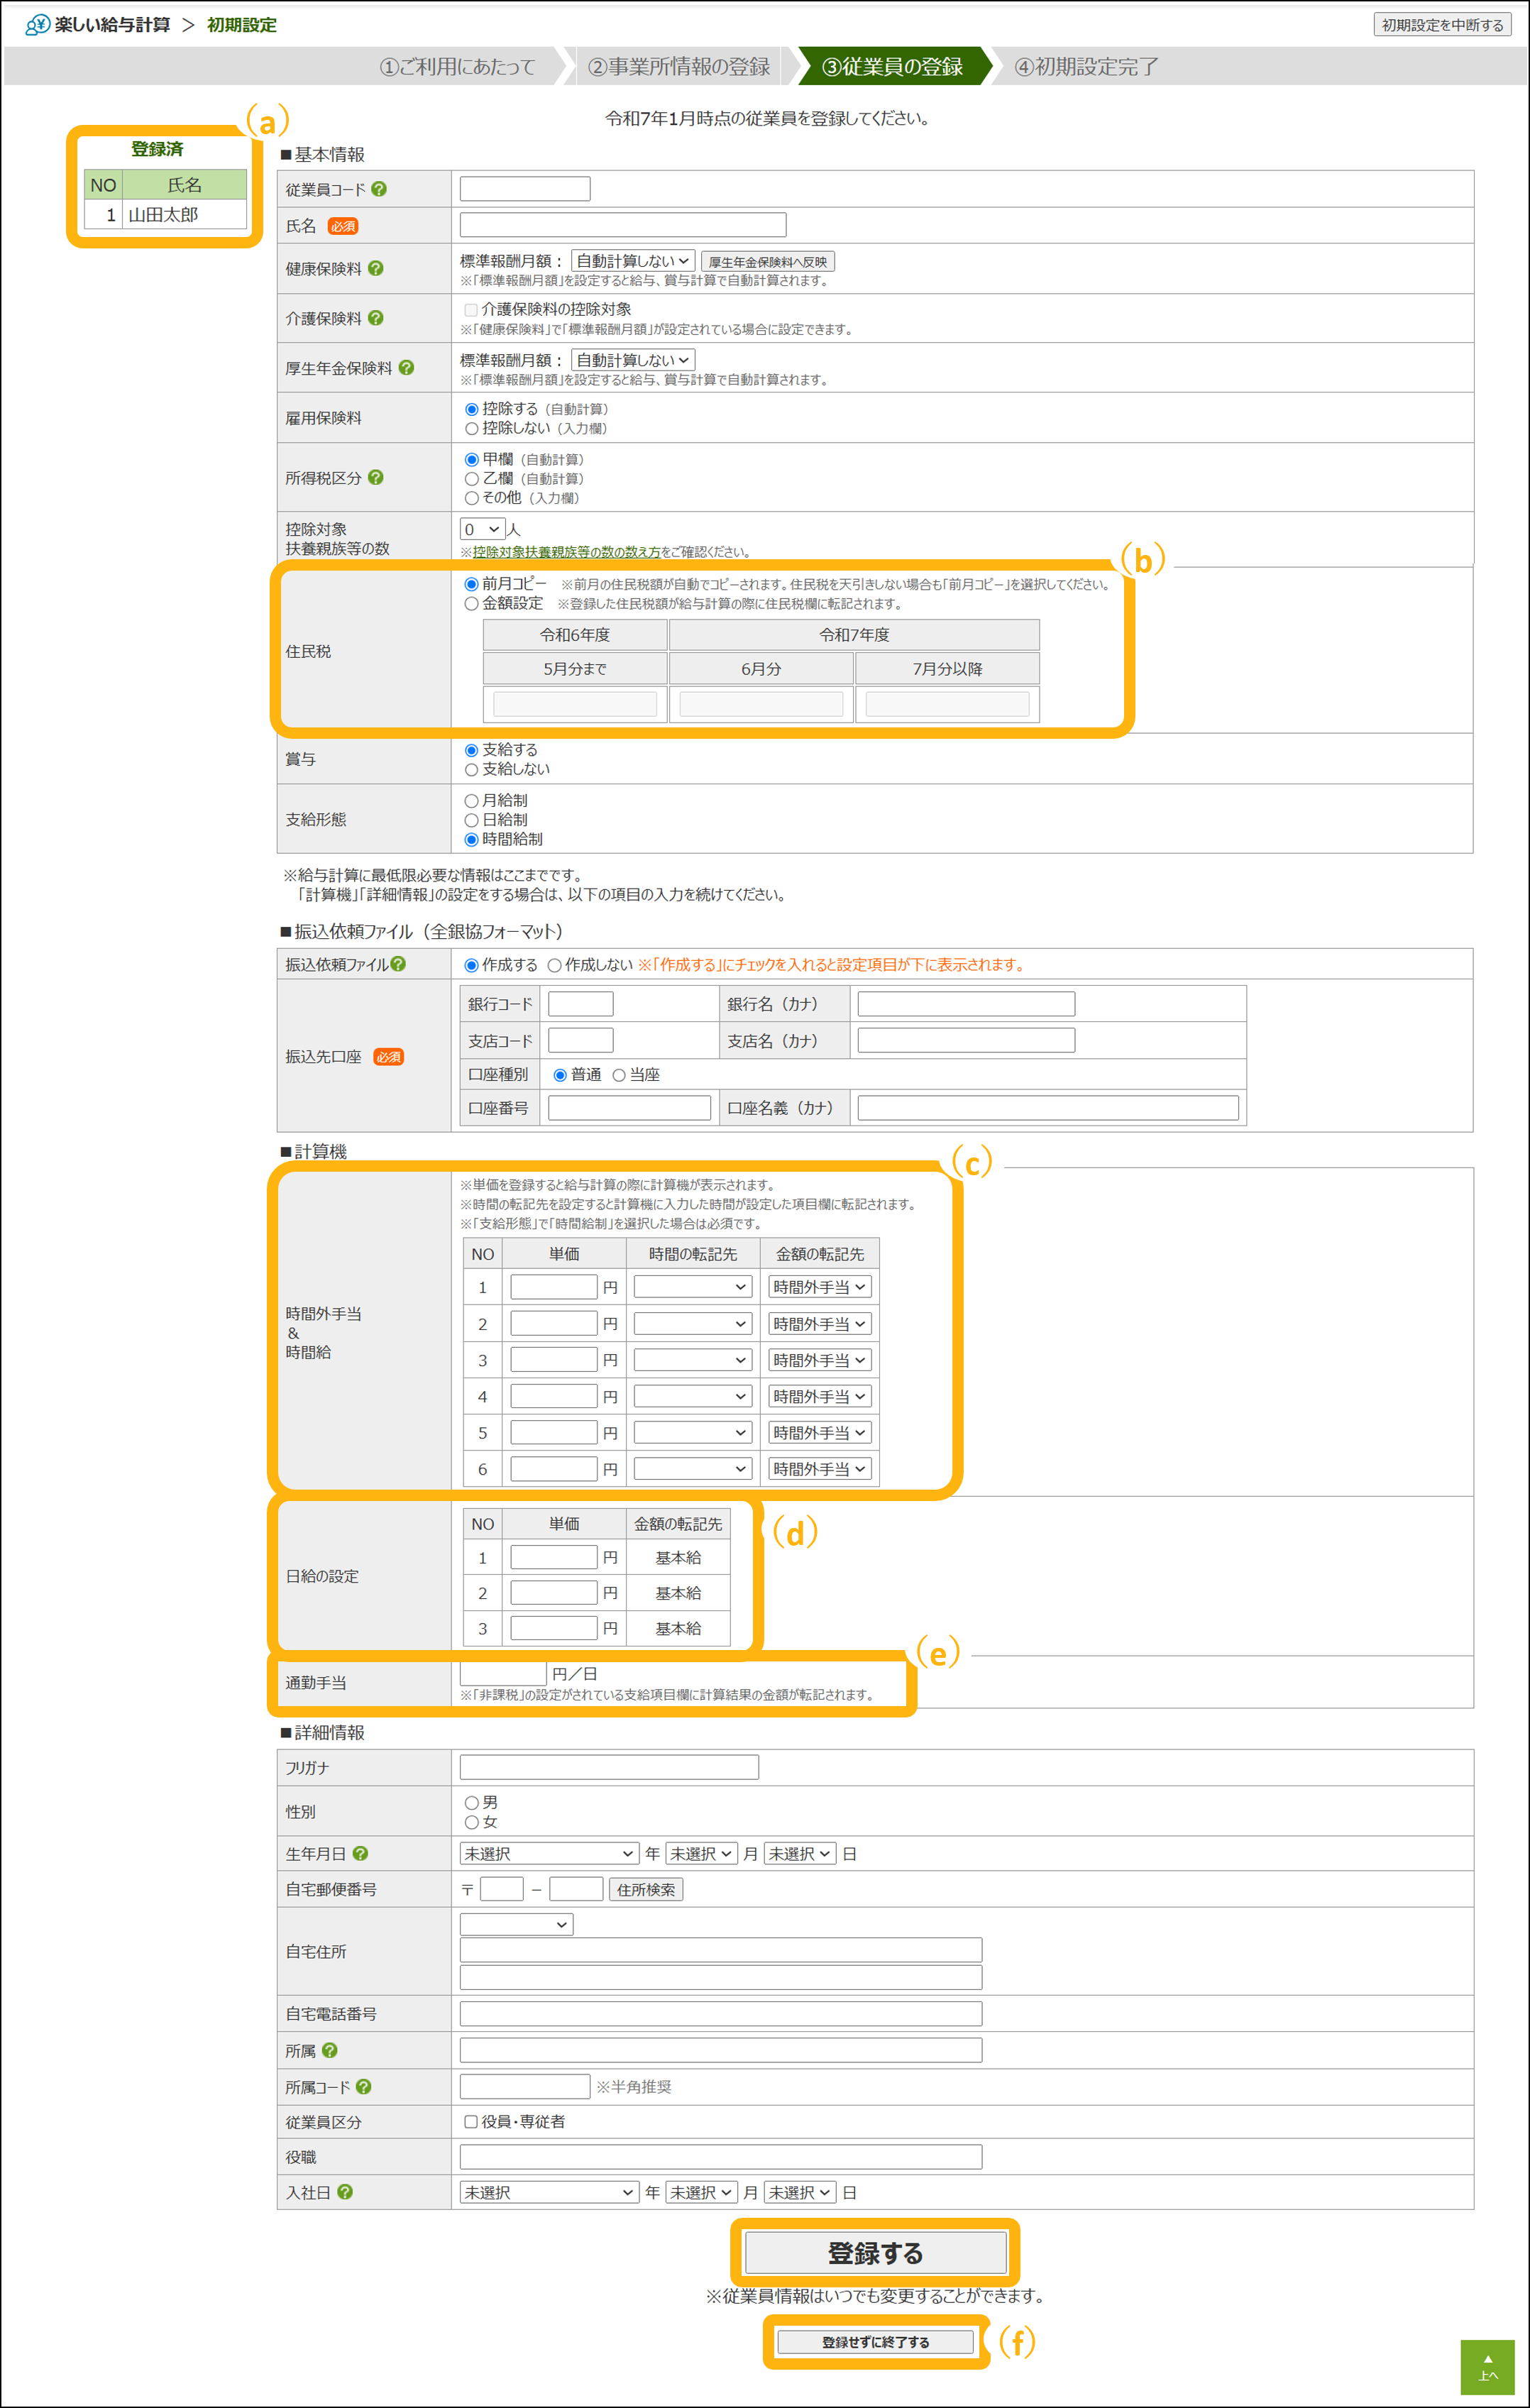Screen dimensions: 1530x2408
Task: Click help icon next to 所属
Action: tap(330, 2050)
